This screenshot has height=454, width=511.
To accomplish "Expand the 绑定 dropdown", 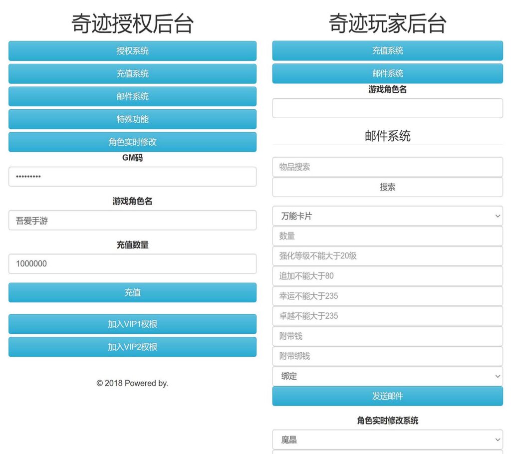I will 387,376.
